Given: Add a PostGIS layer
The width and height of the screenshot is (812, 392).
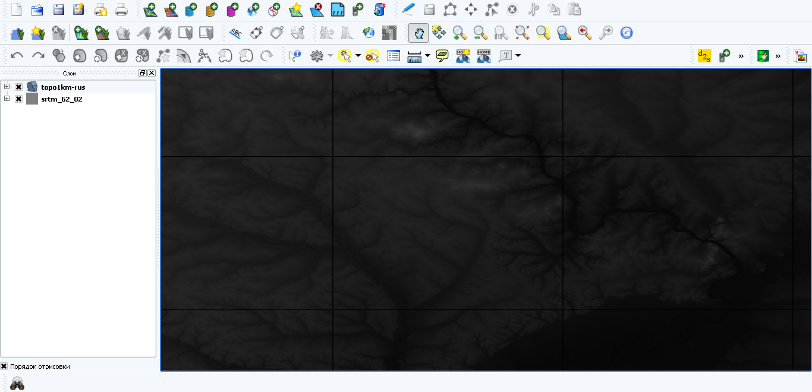Looking at the screenshot, I should (x=190, y=10).
